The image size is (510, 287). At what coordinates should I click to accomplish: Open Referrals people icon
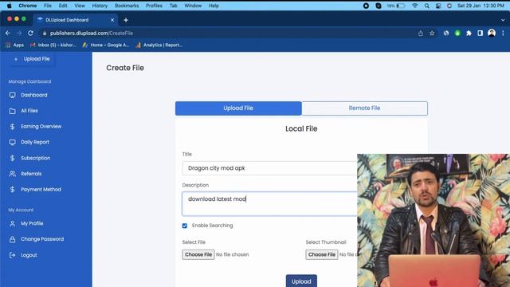[13, 174]
